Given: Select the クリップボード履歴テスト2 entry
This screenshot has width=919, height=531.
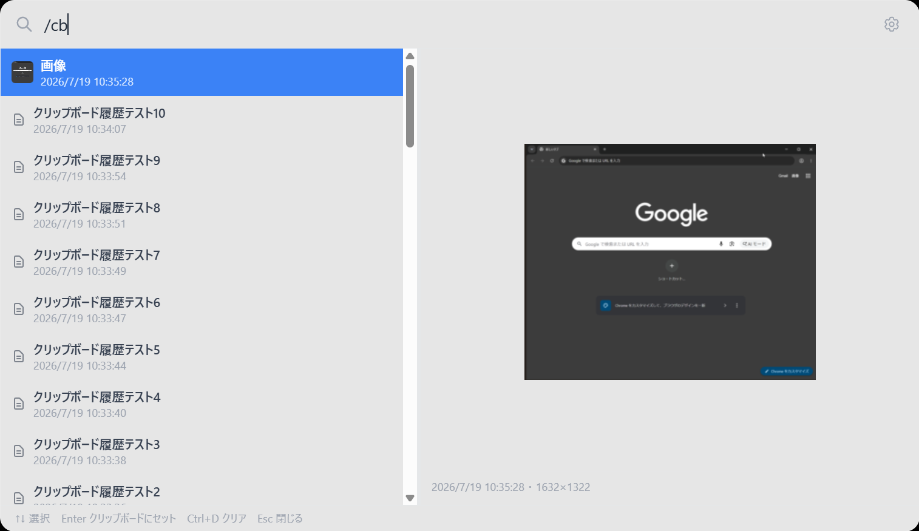Looking at the screenshot, I should click(x=202, y=490).
